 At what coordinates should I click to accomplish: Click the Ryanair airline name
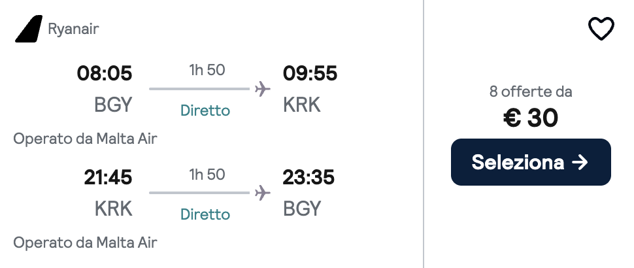(73, 29)
